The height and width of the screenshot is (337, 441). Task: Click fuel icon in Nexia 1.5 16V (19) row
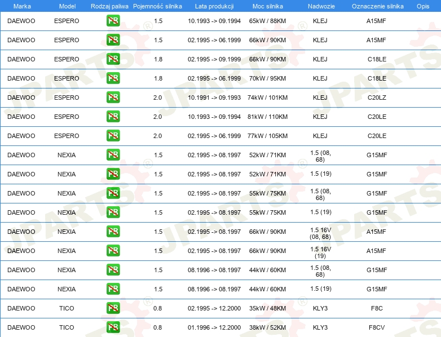click(113, 250)
